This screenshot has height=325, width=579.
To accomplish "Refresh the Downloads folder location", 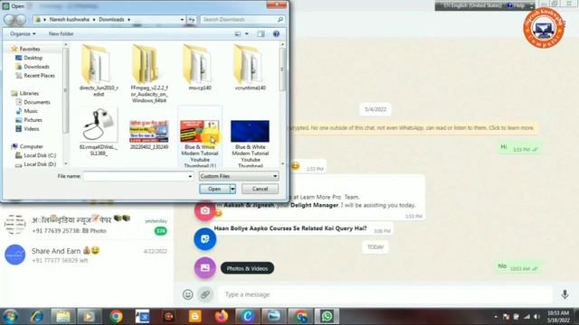I will tap(191, 20).
